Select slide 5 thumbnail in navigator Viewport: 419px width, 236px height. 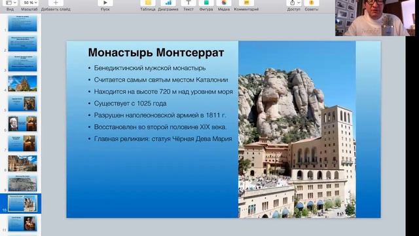[x=22, y=104]
